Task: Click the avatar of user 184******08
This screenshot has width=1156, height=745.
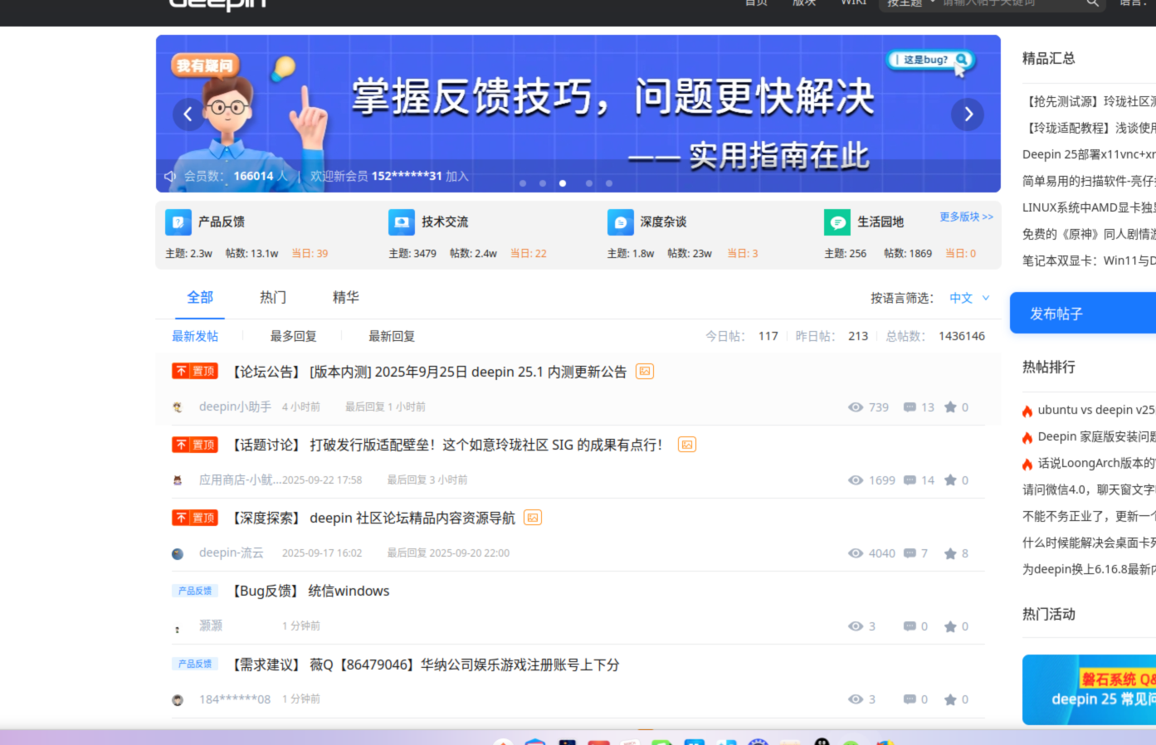Action: 178,699
